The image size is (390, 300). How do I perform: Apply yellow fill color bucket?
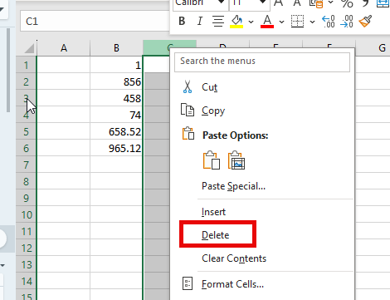(x=236, y=22)
